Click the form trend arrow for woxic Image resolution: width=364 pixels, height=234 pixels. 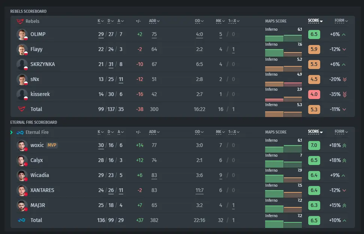(x=345, y=145)
